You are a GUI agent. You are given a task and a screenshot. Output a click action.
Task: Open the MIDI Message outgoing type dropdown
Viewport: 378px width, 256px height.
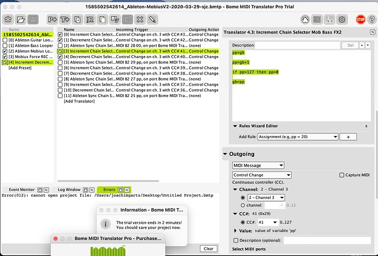tap(258, 166)
